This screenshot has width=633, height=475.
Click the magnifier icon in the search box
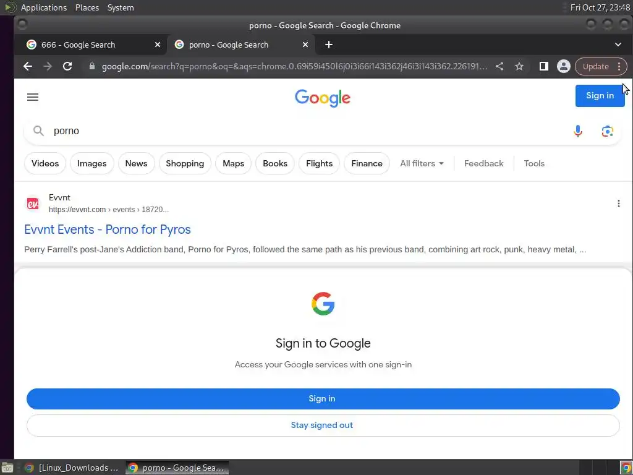pyautogui.click(x=38, y=131)
